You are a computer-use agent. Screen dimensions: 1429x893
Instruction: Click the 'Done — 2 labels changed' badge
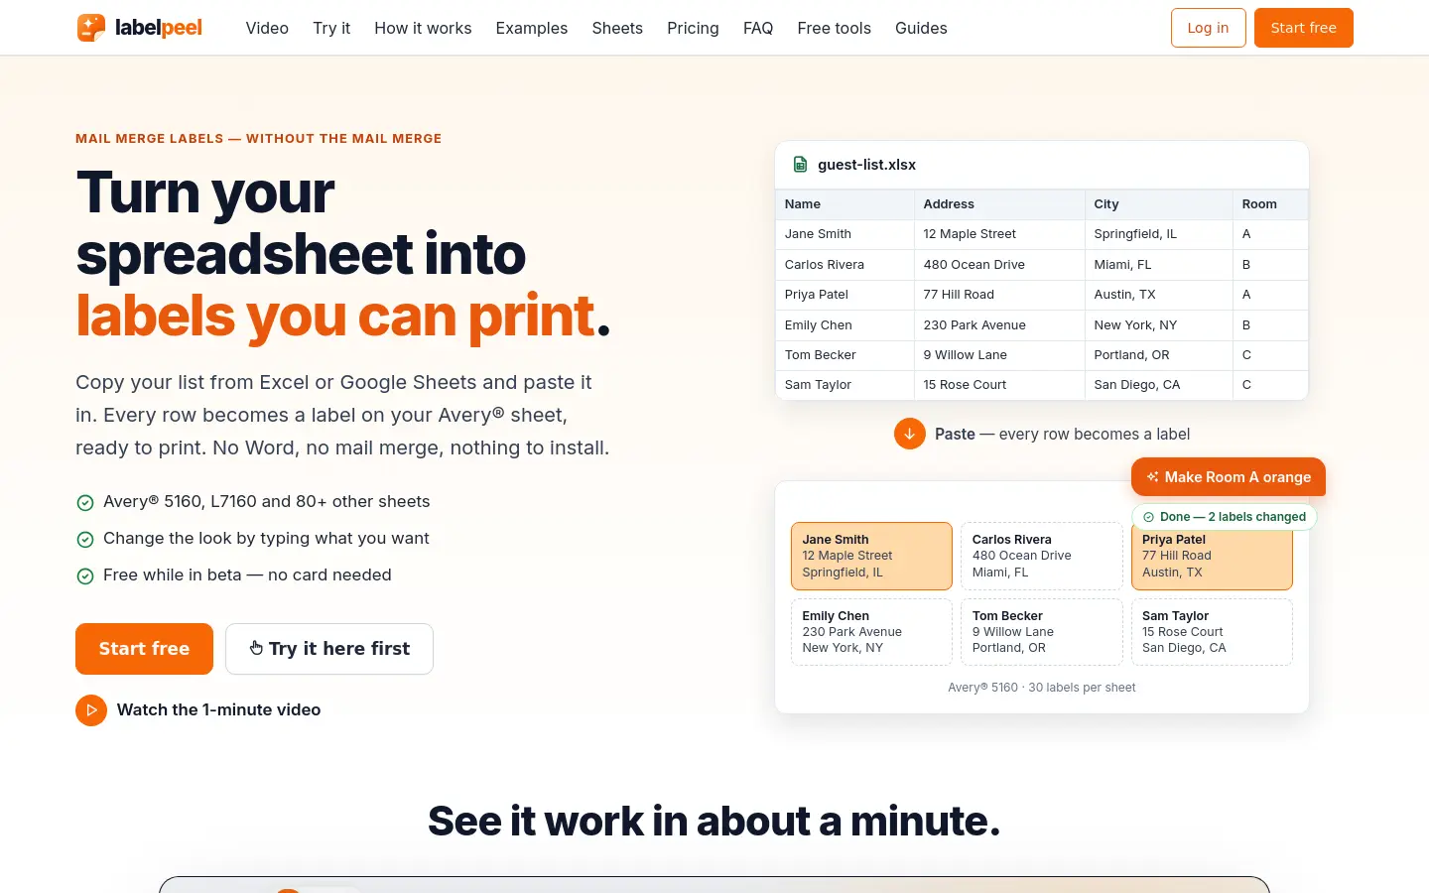[1224, 517]
